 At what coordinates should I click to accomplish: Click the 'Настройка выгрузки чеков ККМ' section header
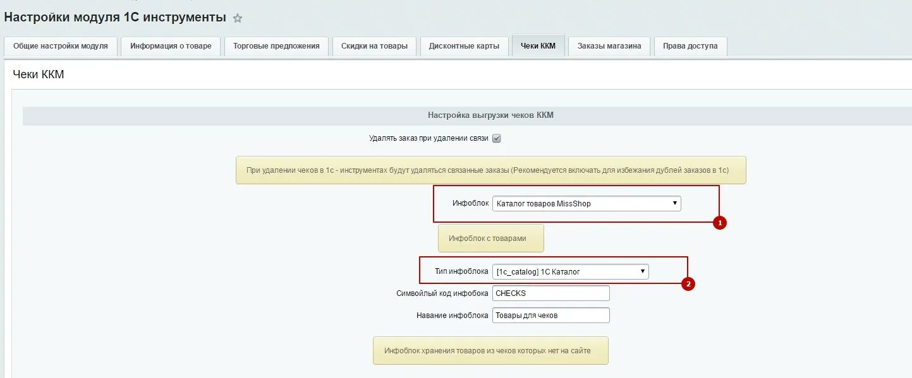click(x=490, y=115)
